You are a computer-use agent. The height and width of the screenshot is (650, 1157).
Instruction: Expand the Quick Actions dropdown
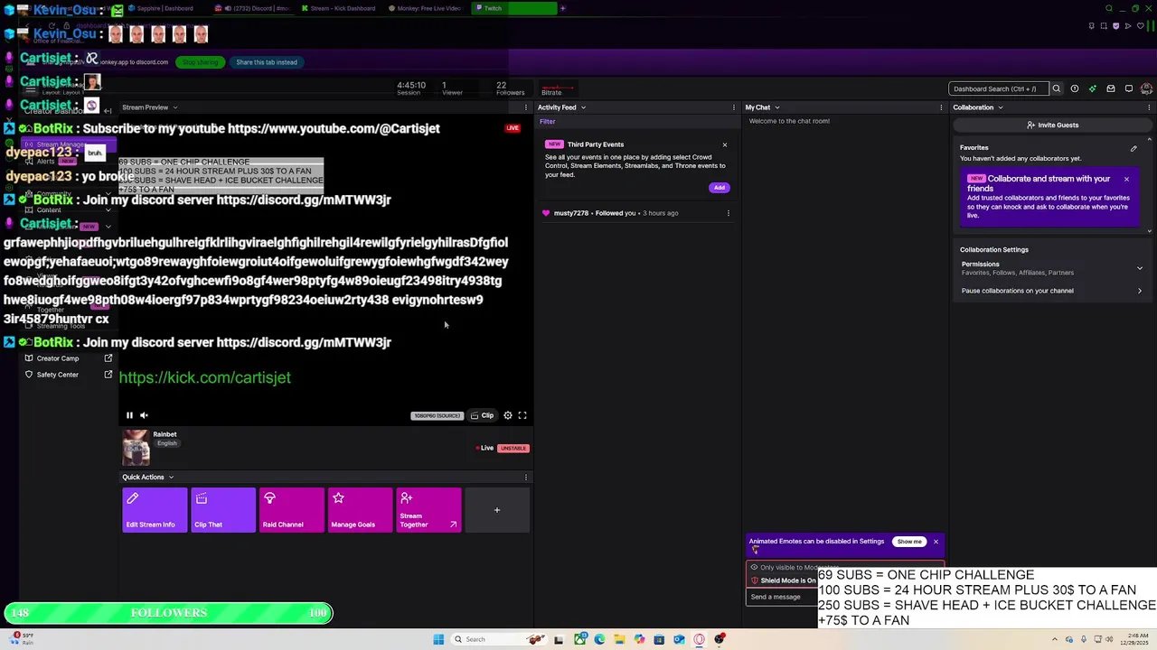pos(171,477)
